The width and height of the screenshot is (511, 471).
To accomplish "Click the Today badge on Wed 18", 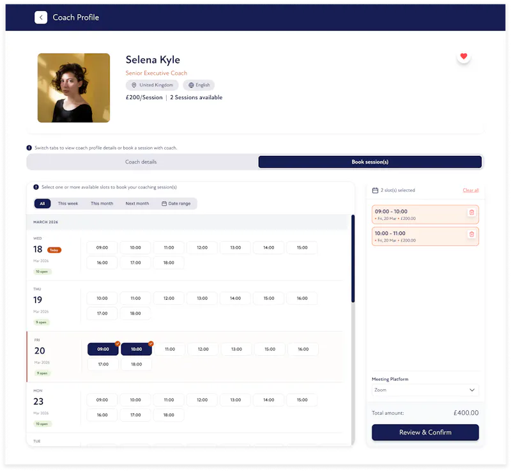I will [x=54, y=250].
